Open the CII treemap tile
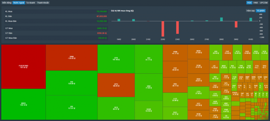 (x=226, y=117)
